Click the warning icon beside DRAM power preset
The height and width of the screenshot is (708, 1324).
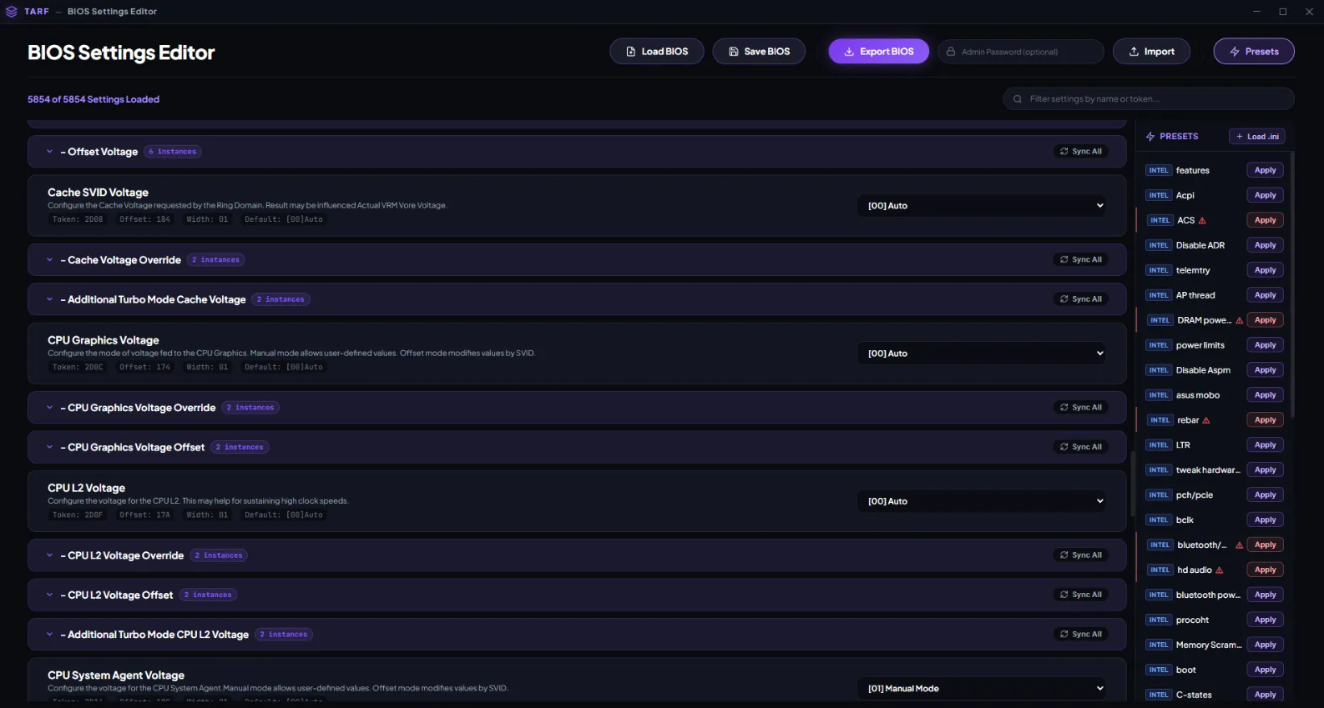coord(1239,320)
